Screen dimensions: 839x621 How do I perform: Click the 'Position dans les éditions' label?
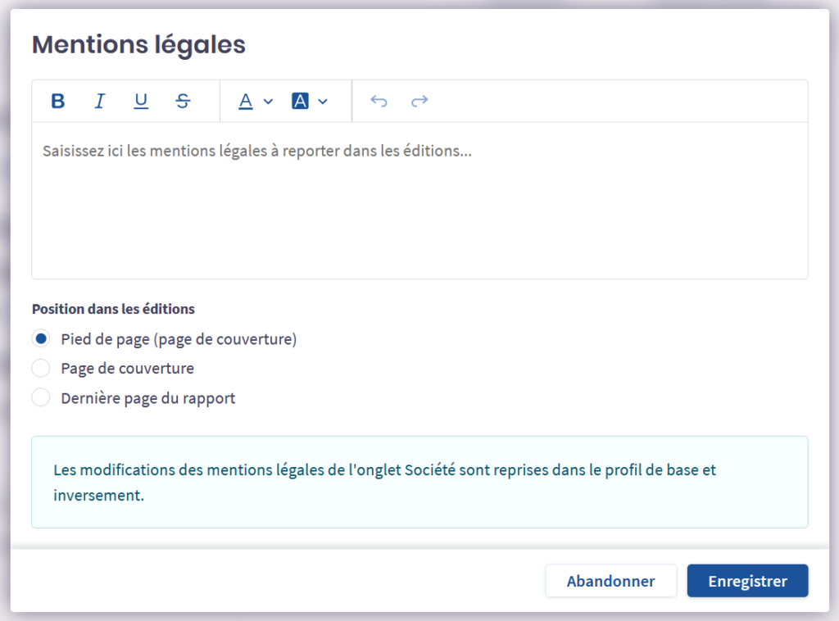(x=113, y=309)
